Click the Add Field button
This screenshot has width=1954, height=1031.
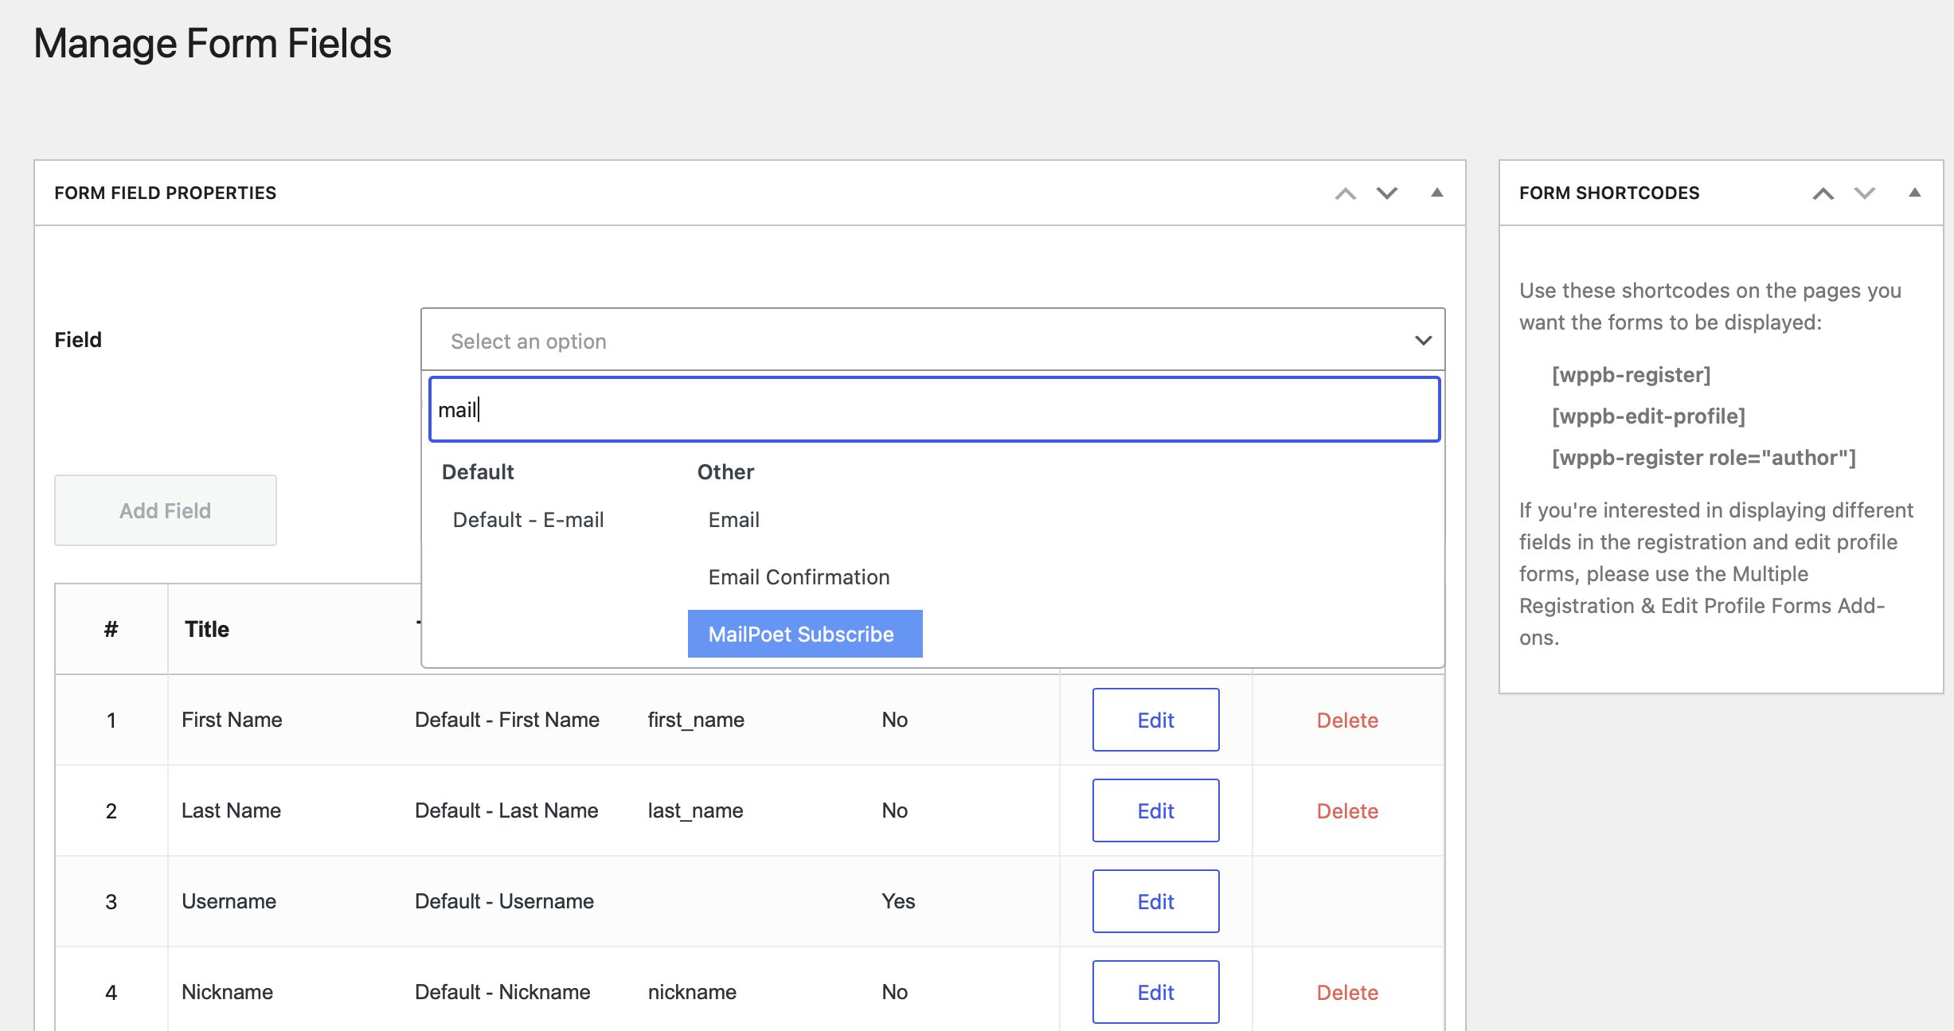165,510
